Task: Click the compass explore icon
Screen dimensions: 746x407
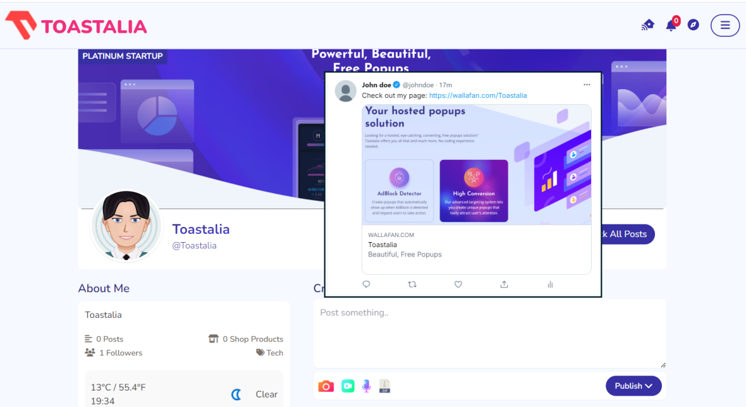Action: [694, 25]
